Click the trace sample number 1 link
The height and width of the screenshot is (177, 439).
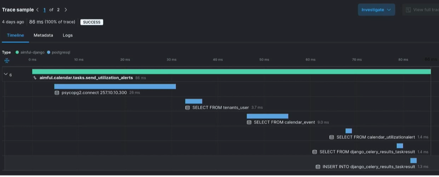pos(44,10)
